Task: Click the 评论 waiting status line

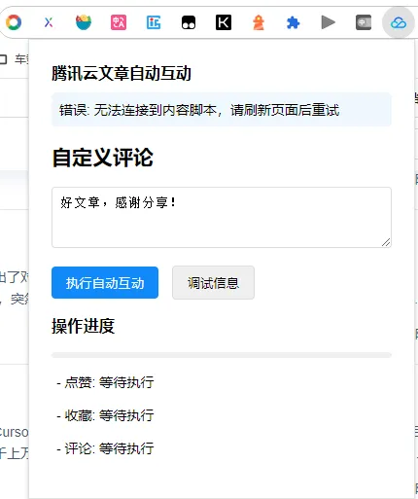Action: click(x=105, y=448)
